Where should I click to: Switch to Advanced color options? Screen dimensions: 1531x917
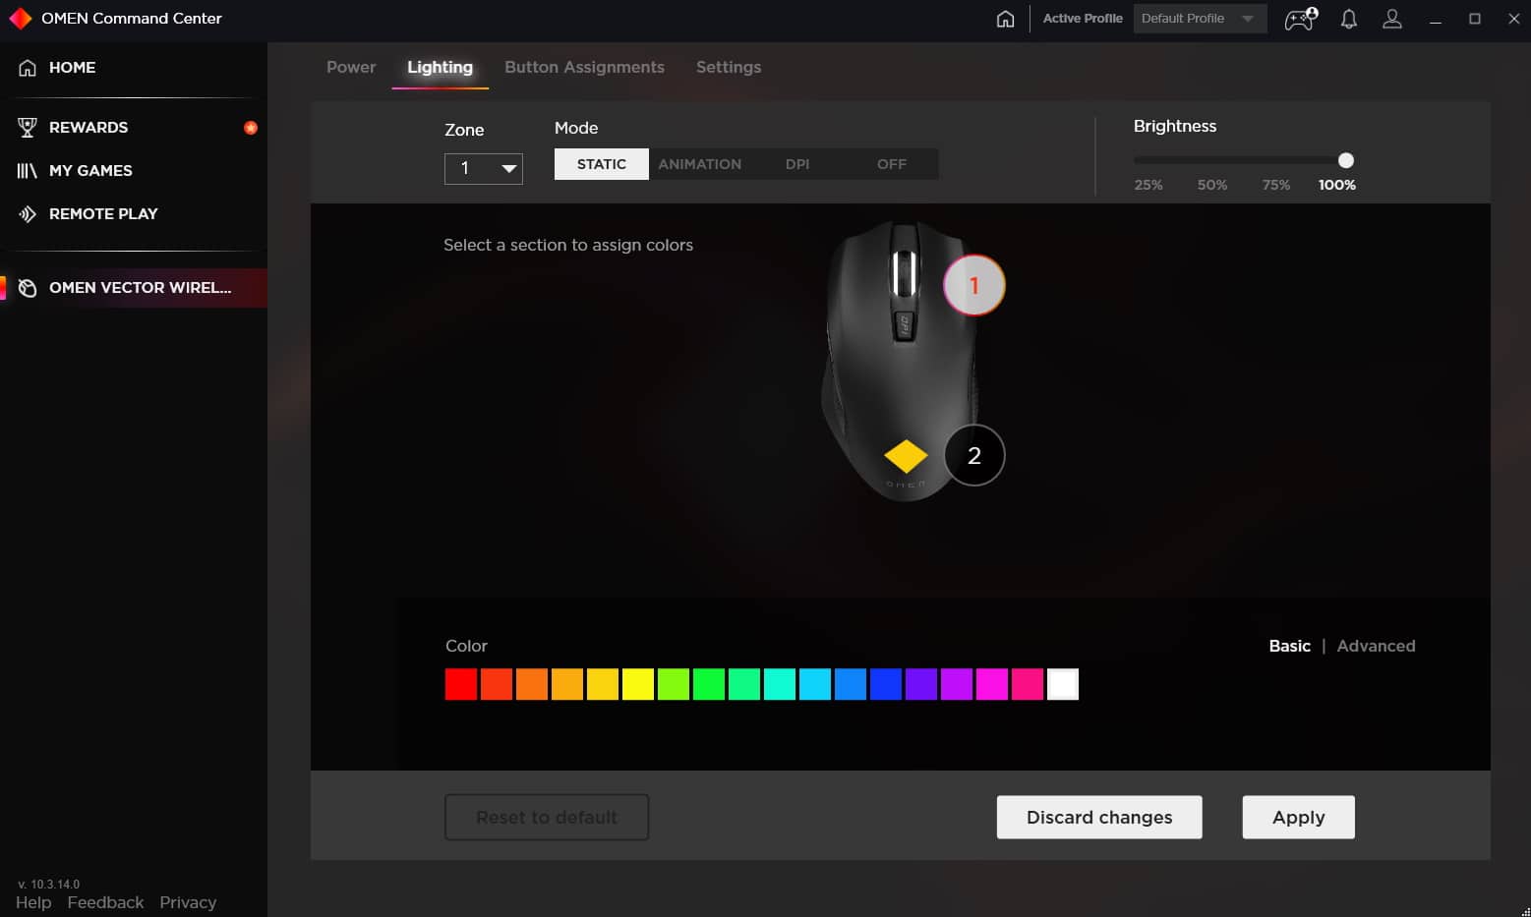point(1376,646)
